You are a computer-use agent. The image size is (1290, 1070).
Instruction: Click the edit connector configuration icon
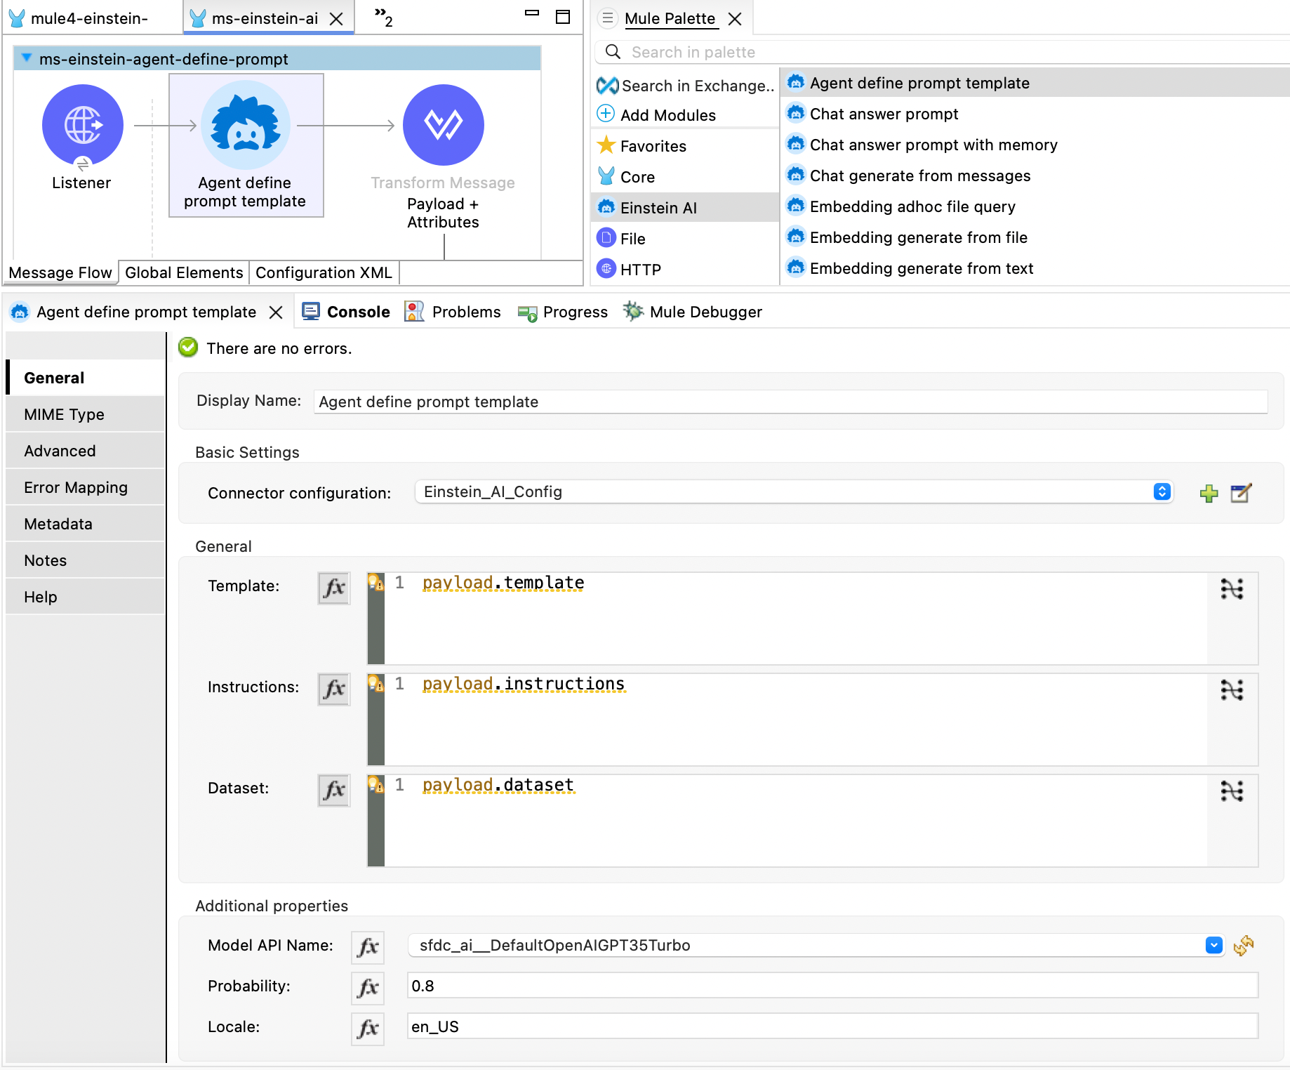[x=1241, y=494]
